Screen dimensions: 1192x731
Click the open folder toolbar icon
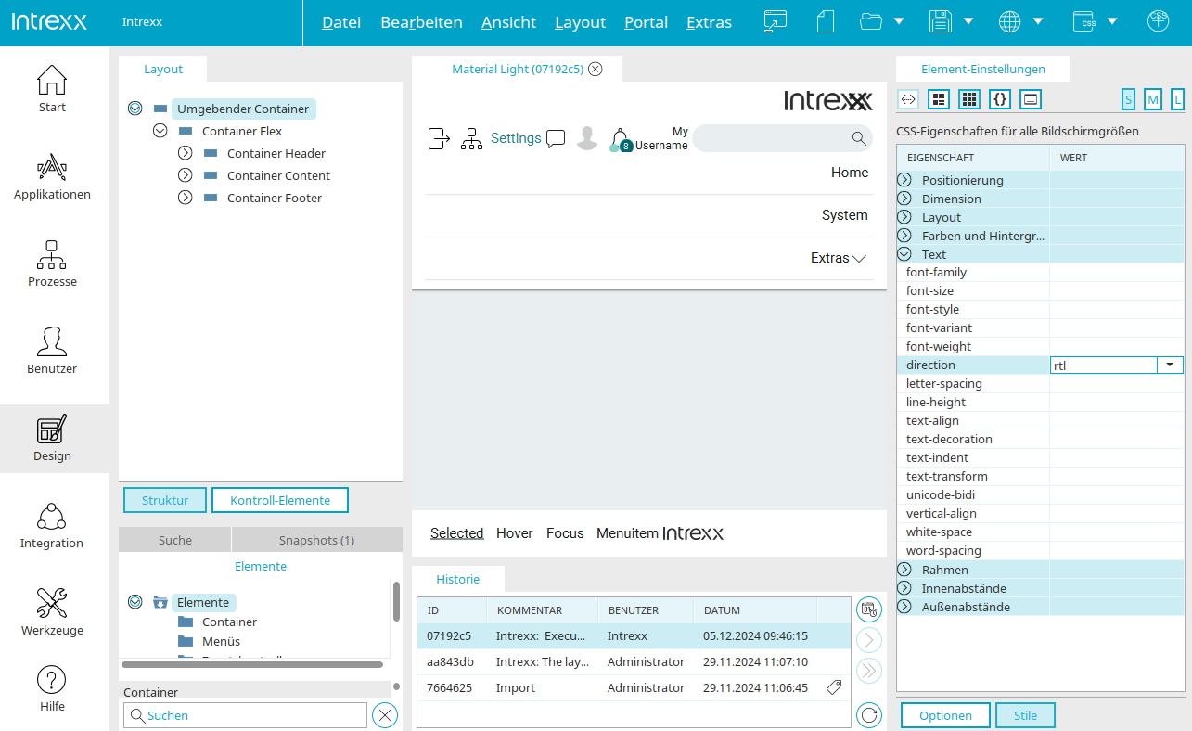coord(871,22)
